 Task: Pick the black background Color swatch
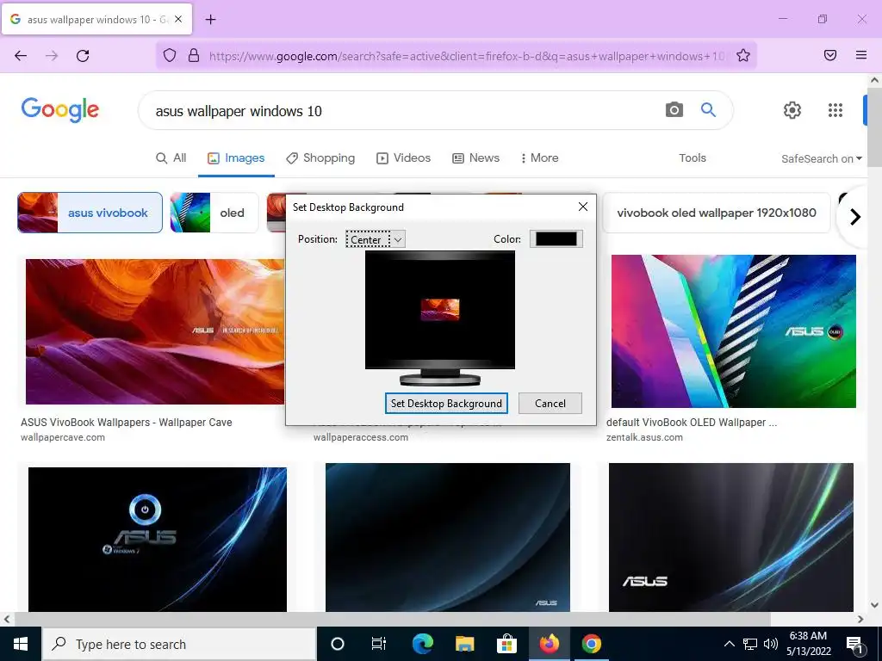556,239
